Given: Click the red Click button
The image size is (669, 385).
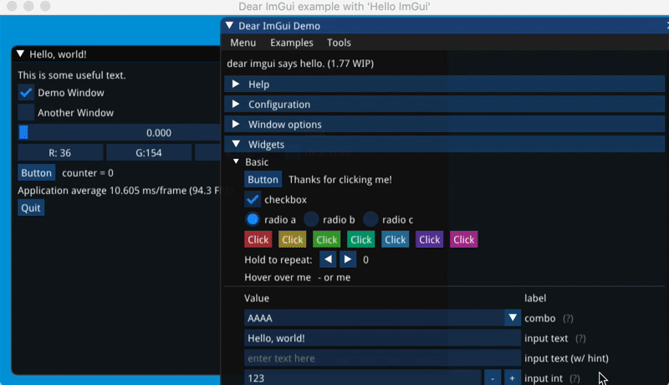Looking at the screenshot, I should [258, 239].
